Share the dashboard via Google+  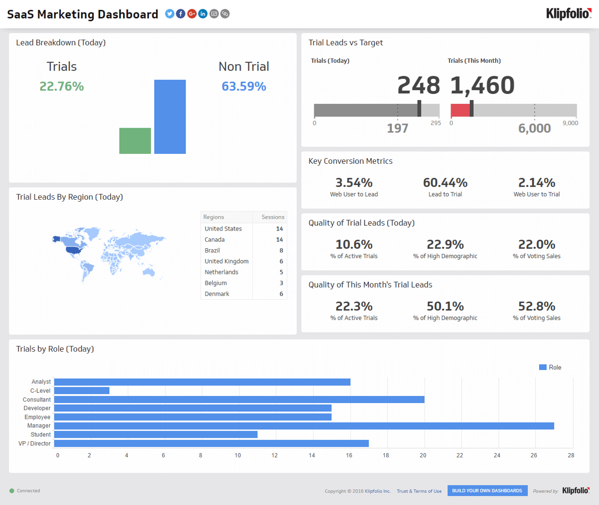click(192, 14)
